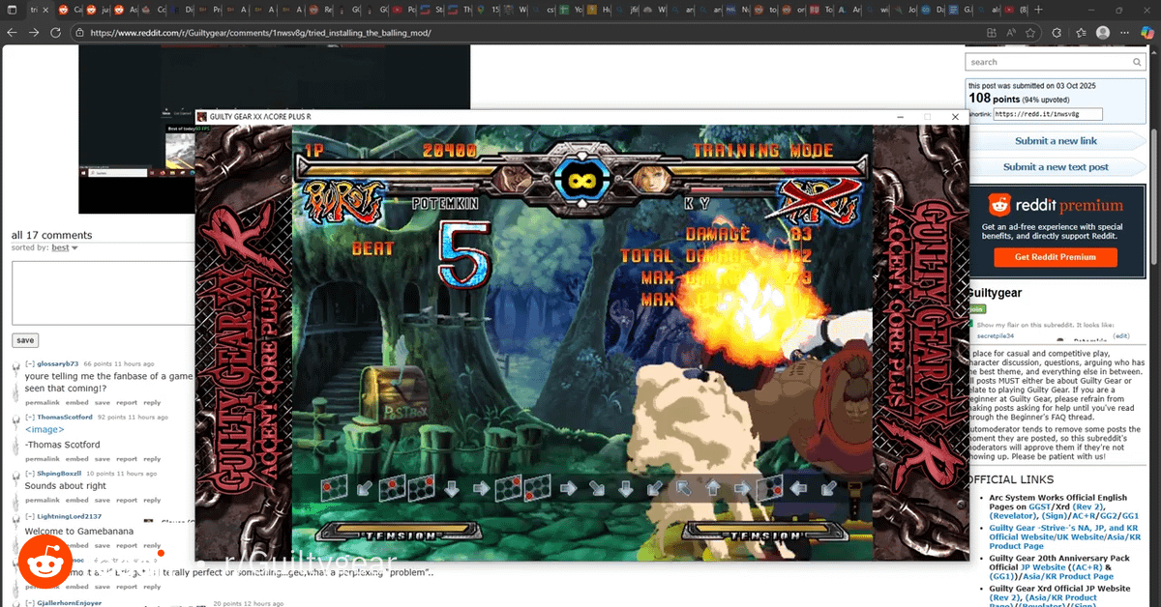Click the 'Get Reddit Premium' button
This screenshot has height=607, width=1161.
tap(1055, 257)
